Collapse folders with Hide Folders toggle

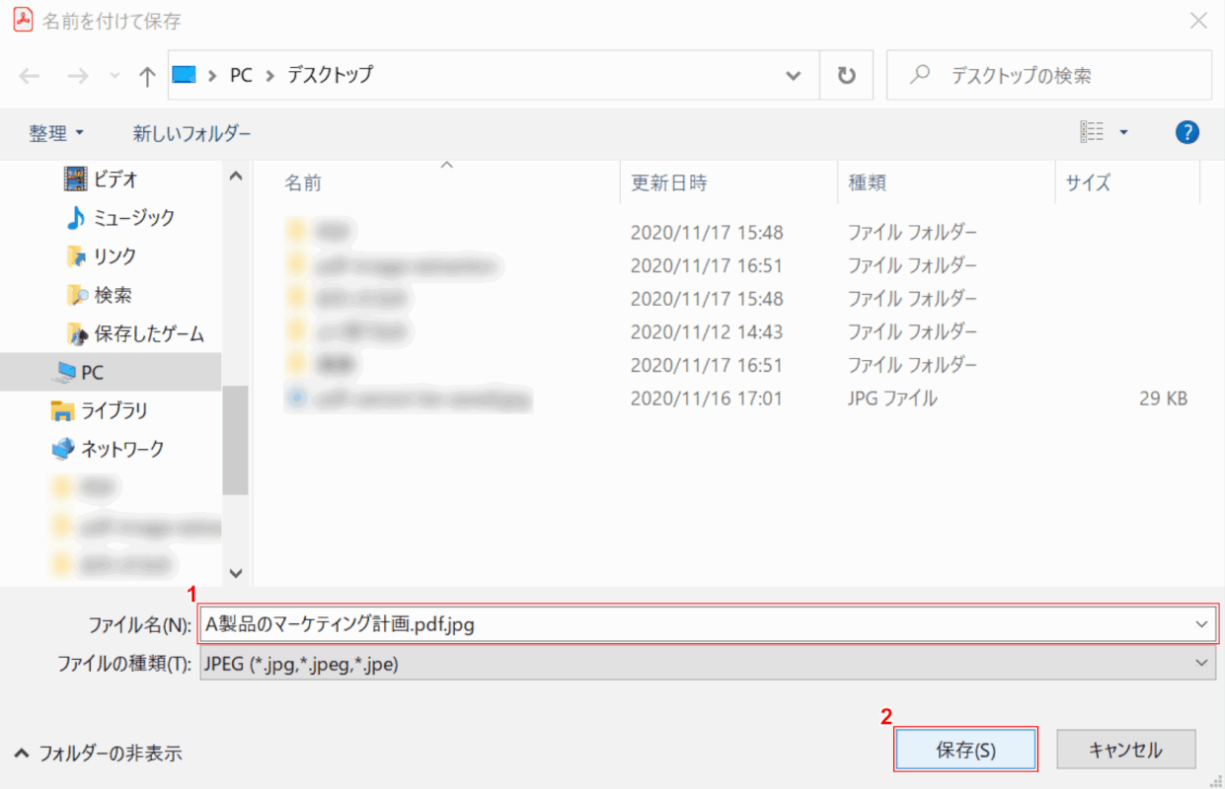[99, 753]
